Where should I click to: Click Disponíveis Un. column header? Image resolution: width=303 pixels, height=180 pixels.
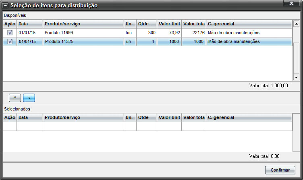pos(130,24)
